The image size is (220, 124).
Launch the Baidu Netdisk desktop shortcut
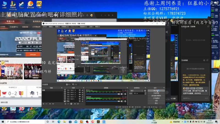click(13, 110)
